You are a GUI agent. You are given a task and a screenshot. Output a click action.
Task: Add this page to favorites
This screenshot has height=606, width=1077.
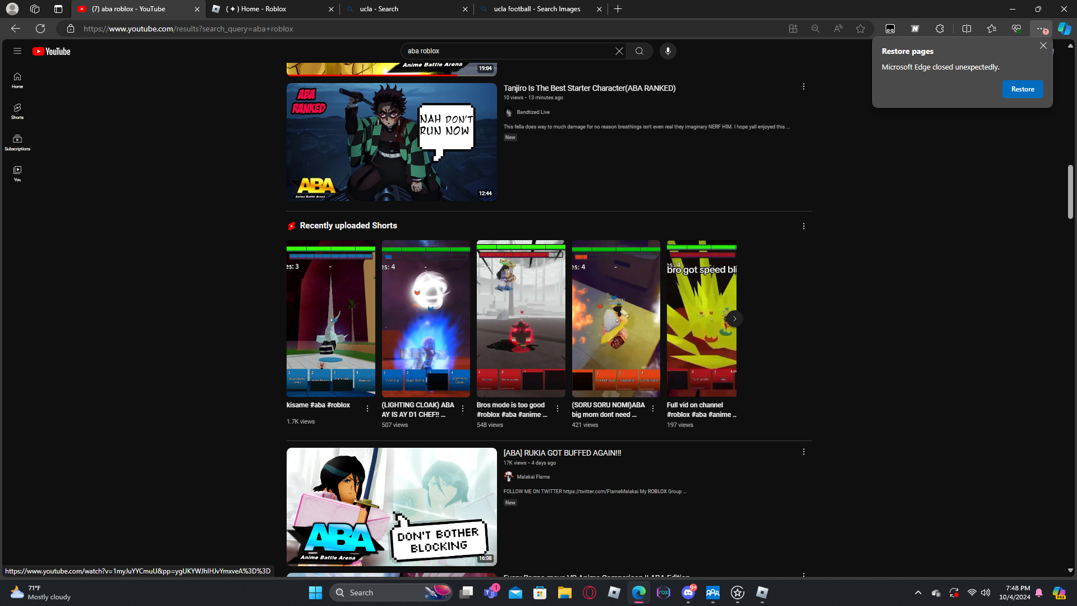860,29
